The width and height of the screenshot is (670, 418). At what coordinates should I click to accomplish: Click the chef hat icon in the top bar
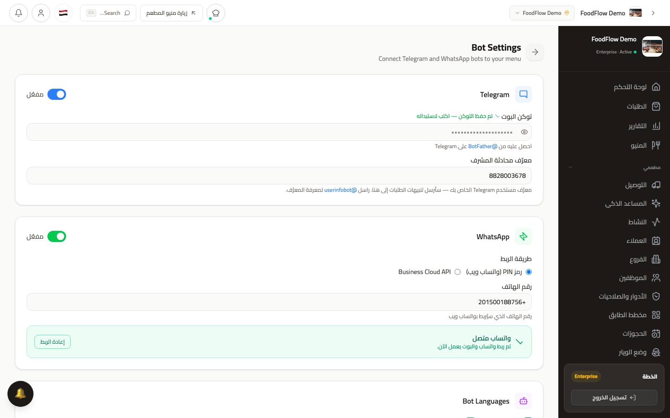[216, 13]
